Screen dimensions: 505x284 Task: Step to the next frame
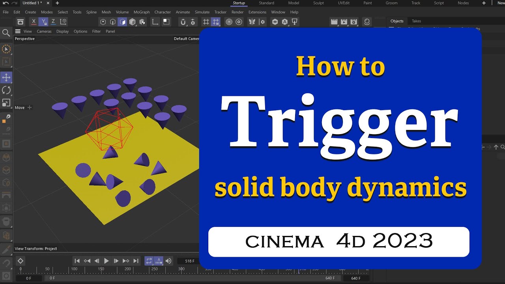pyautogui.click(x=116, y=261)
